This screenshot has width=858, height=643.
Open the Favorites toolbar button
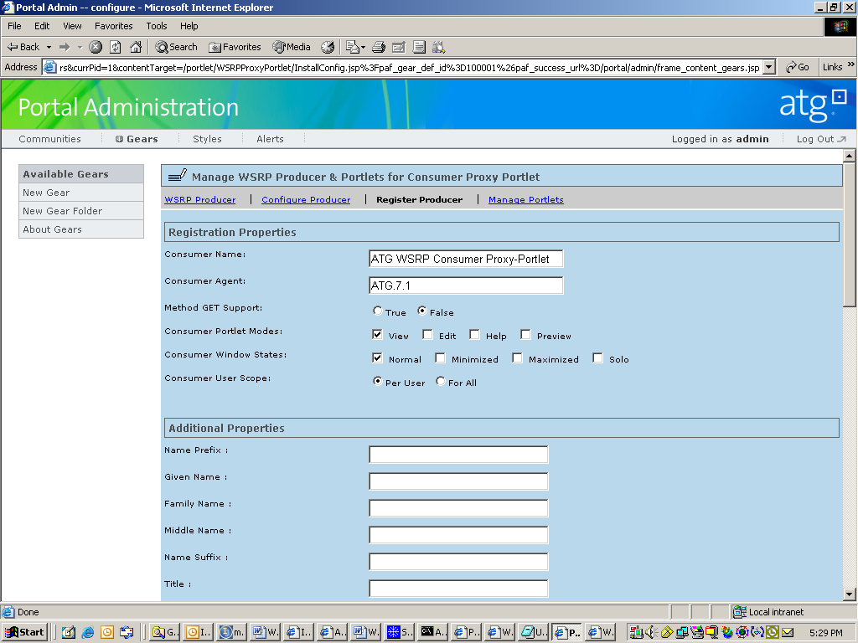click(x=235, y=47)
